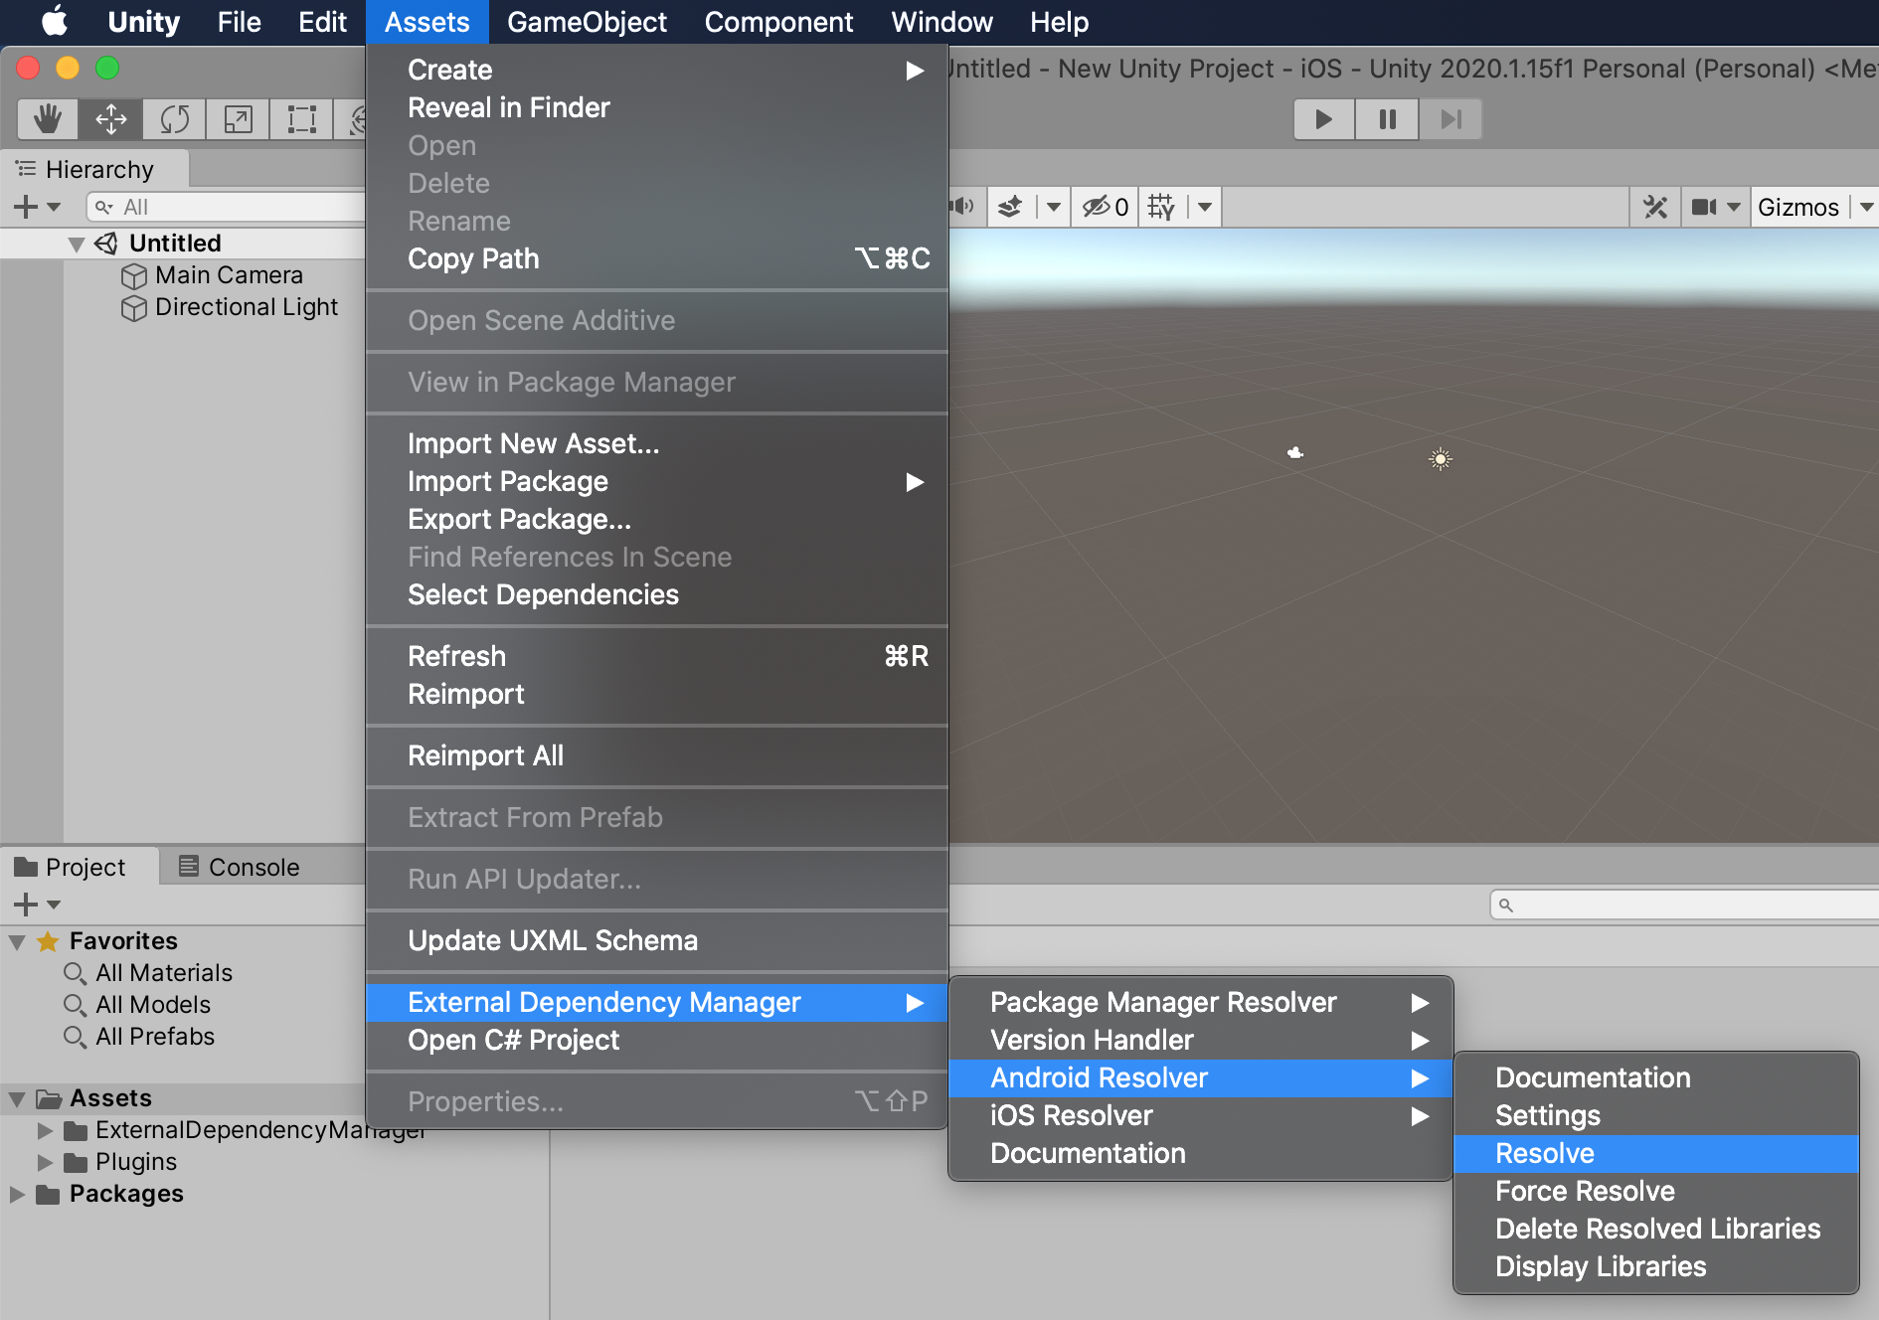Image resolution: width=1879 pixels, height=1320 pixels.
Task: Choose Reveal in Finder
Action: point(657,107)
